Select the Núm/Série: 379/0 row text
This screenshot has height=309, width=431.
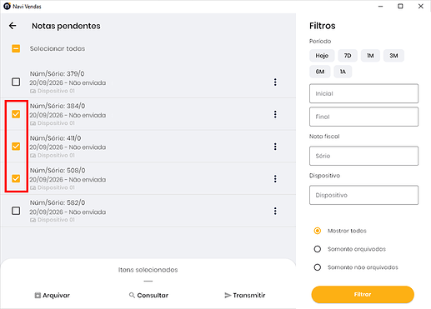pyautogui.click(x=58, y=74)
